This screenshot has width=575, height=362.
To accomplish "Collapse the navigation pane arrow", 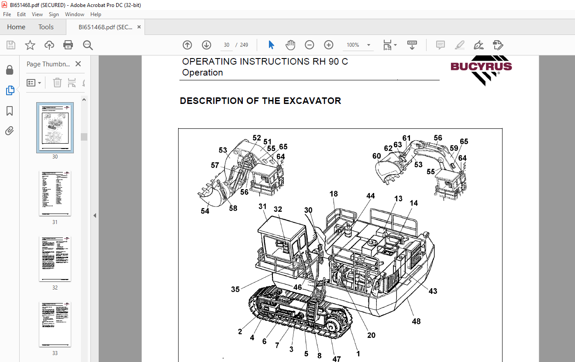I will click(x=95, y=215).
